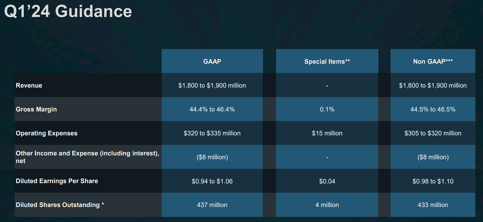This screenshot has width=483, height=222.
Task: Click the 433 million Non GAAP shares cell
Action: [433, 205]
